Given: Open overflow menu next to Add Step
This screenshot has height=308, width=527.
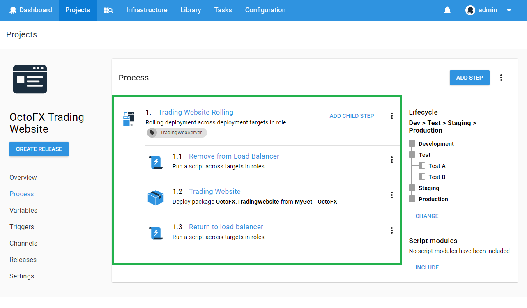Looking at the screenshot, I should (x=501, y=78).
